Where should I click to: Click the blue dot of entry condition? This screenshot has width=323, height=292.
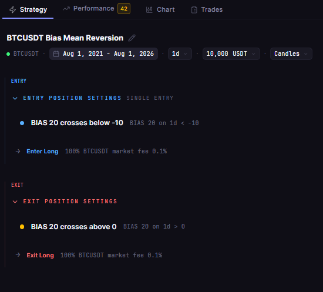click(22, 123)
